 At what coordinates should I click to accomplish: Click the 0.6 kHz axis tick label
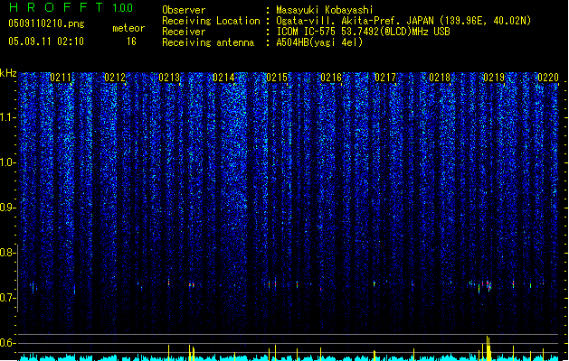[7, 343]
